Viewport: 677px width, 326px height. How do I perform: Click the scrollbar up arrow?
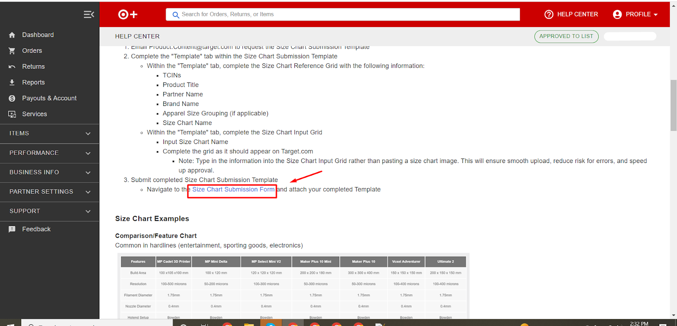(x=673, y=5)
